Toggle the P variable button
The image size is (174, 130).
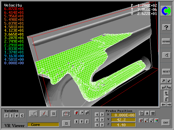click(7, 116)
